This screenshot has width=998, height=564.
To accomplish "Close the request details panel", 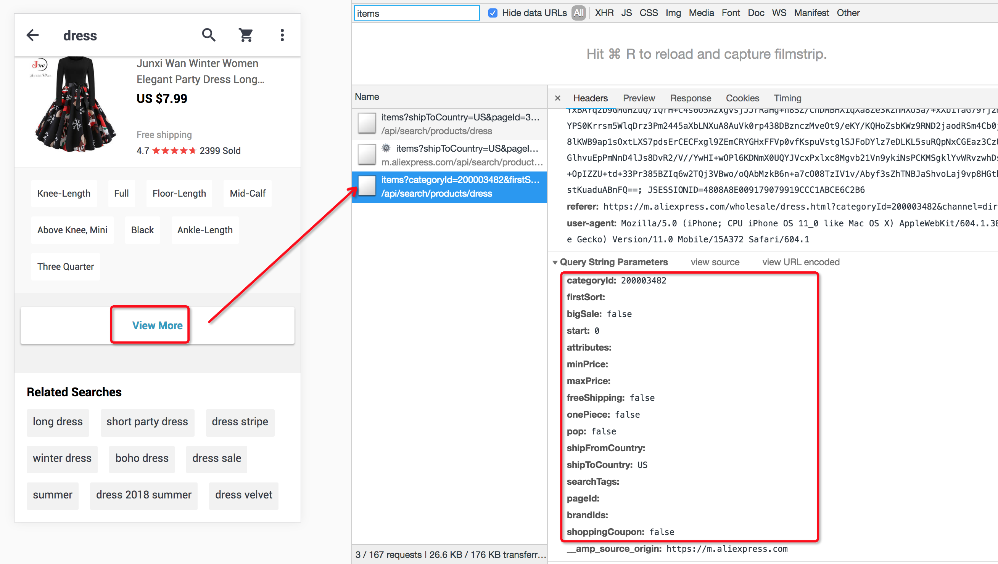I will tap(557, 98).
